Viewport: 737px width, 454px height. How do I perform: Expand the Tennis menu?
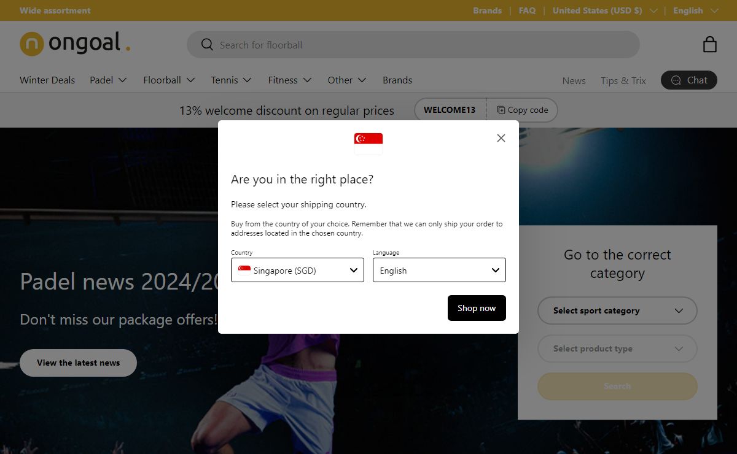click(x=231, y=80)
